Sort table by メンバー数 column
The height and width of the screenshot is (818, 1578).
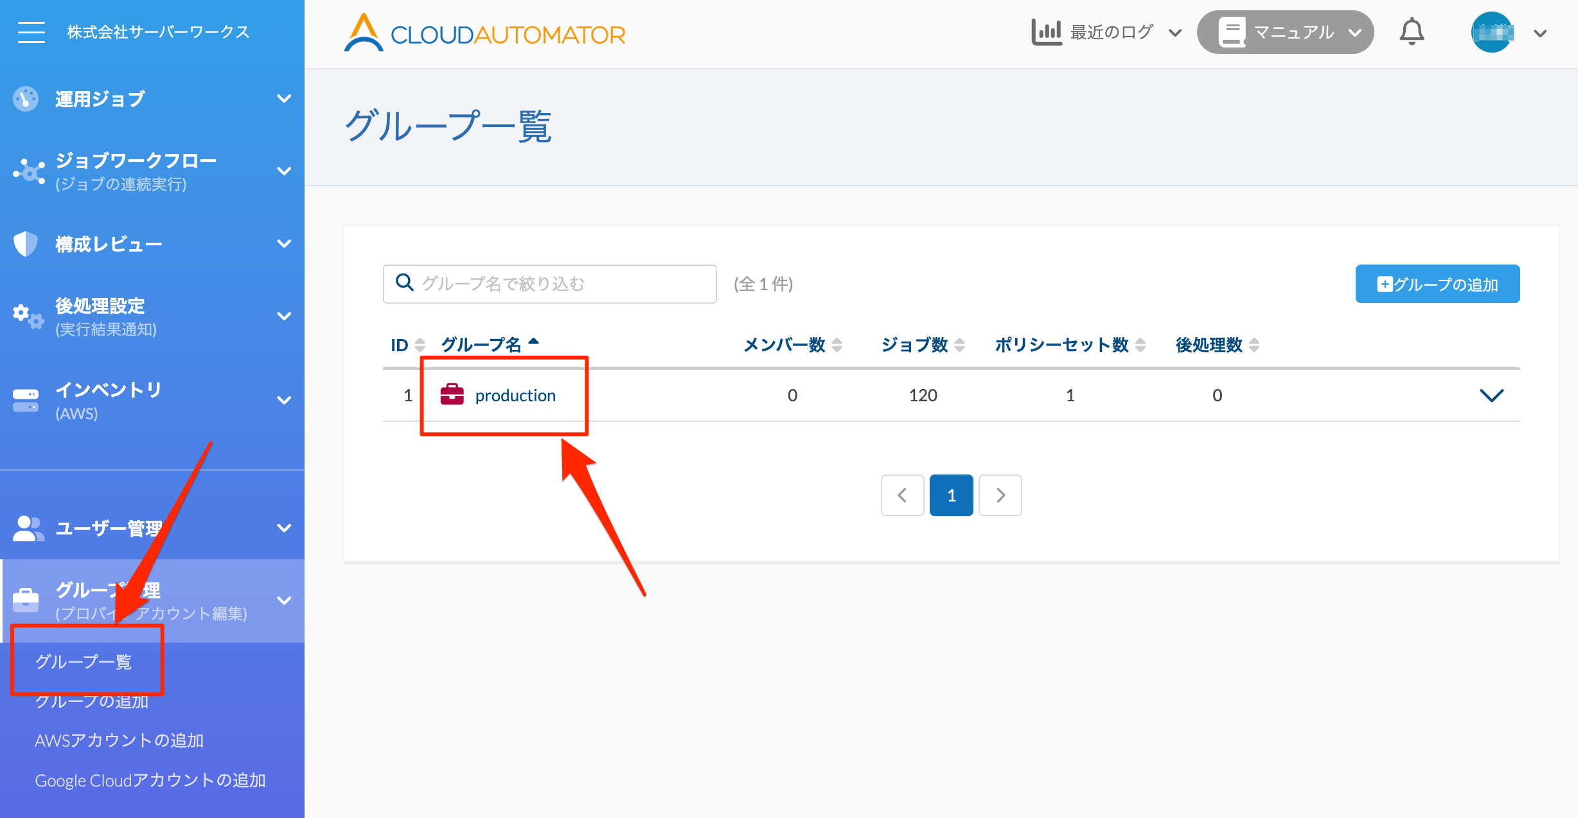click(x=793, y=345)
